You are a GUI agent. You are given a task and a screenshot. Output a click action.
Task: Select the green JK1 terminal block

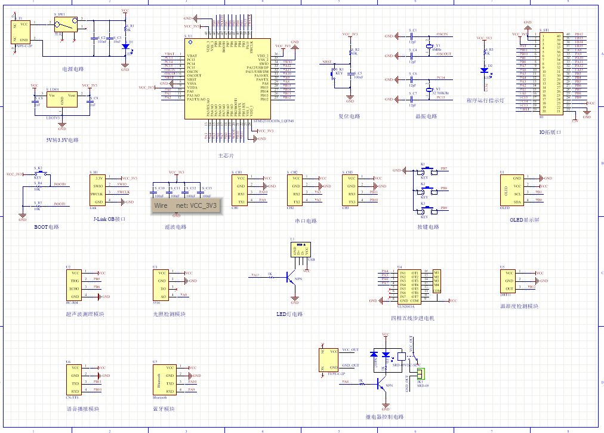[x=421, y=374]
